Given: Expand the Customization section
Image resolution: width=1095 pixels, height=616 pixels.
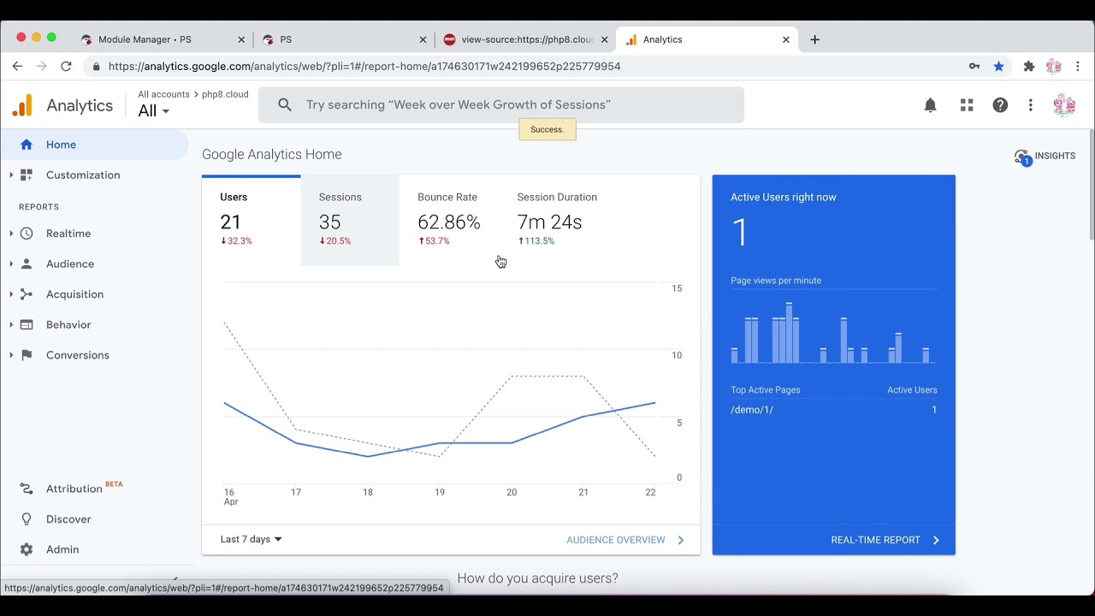Looking at the screenshot, I should pos(11,175).
